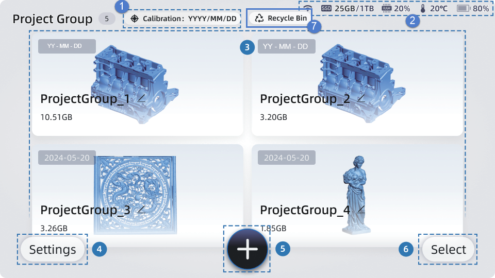Click the thermometer temperature icon
495x278 pixels.
click(423, 9)
